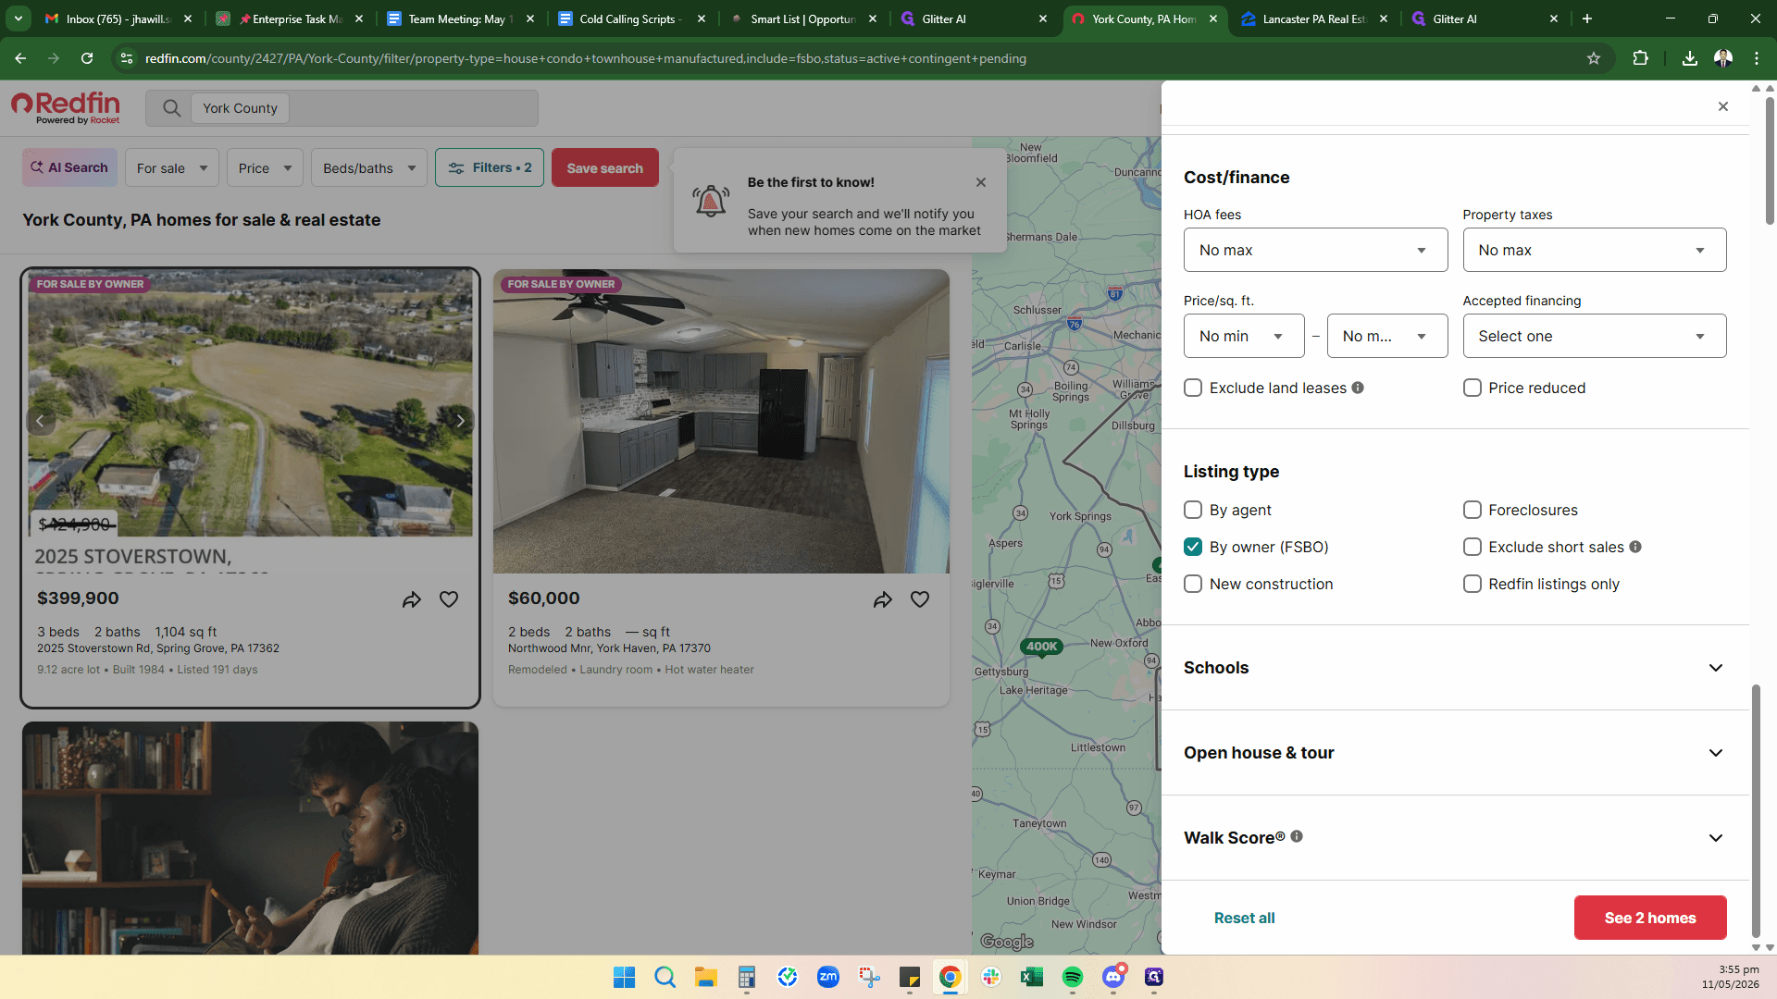Bookmark this page with star icon
The image size is (1777, 999).
click(1594, 58)
